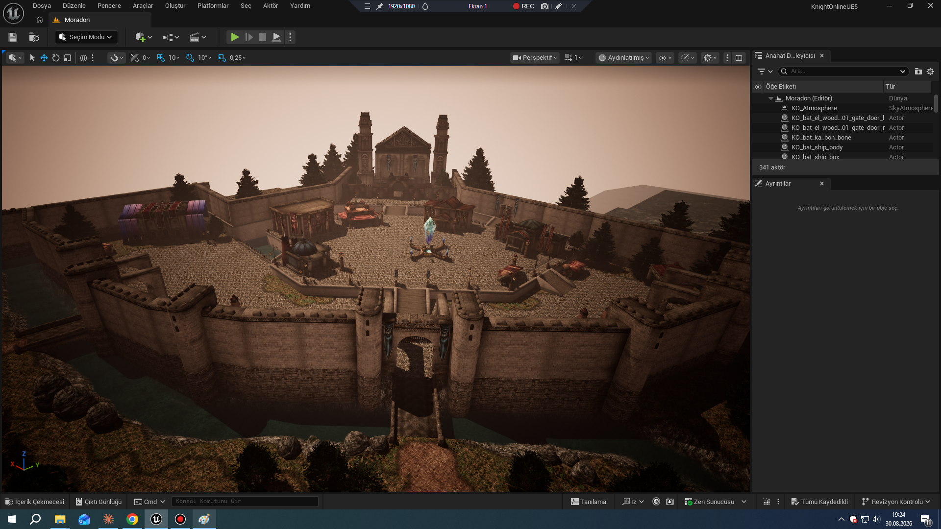Open the Pencere menu
Image resolution: width=941 pixels, height=529 pixels.
pyautogui.click(x=109, y=6)
